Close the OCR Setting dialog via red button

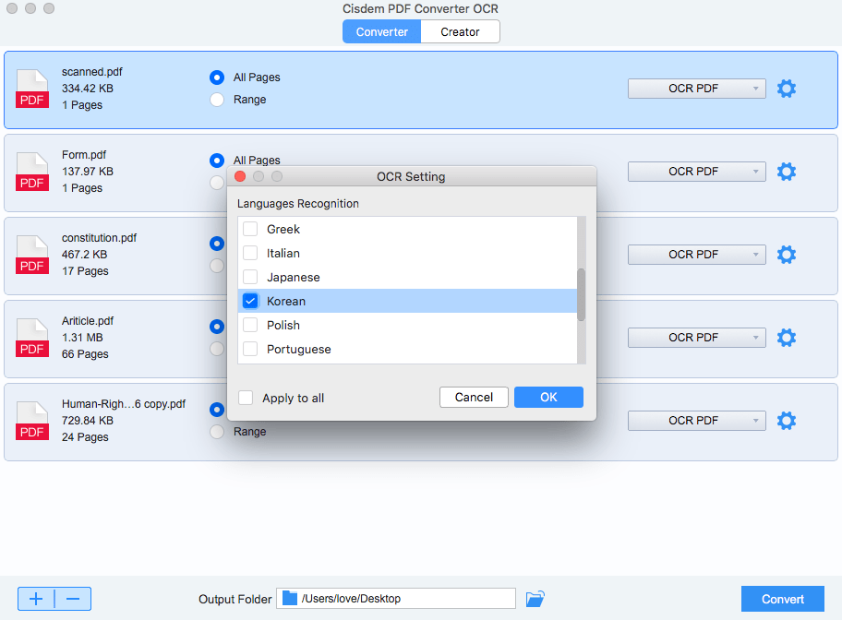pos(240,176)
